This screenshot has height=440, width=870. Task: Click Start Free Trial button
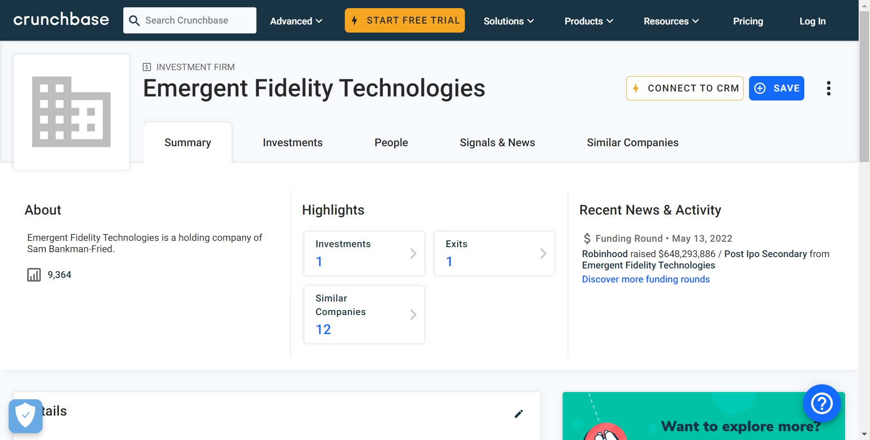tap(405, 20)
